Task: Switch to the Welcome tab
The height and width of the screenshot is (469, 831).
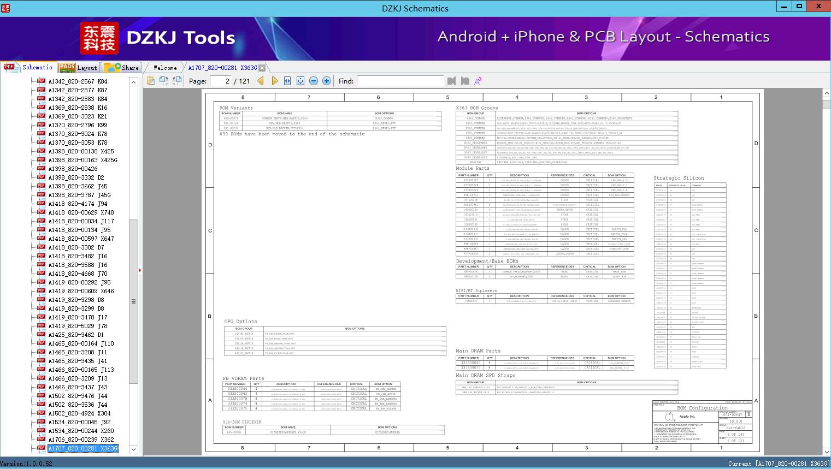Action: (x=165, y=68)
